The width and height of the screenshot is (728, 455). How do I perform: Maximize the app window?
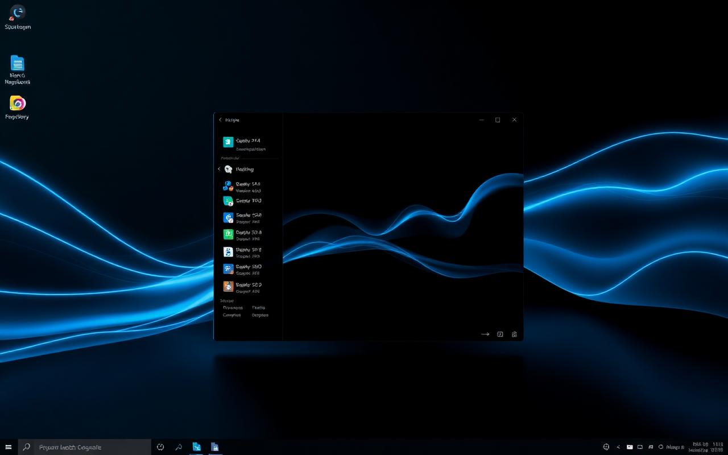498,120
